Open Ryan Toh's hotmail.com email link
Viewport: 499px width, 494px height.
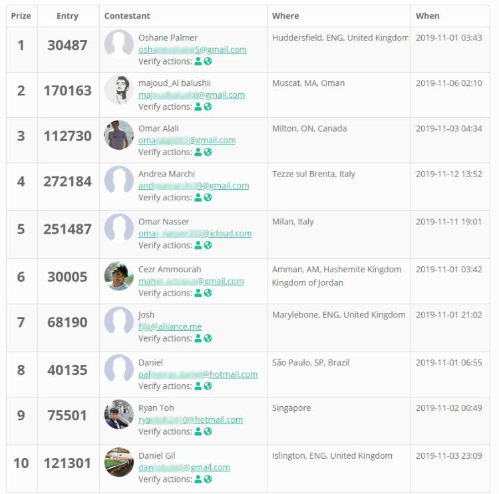click(190, 420)
